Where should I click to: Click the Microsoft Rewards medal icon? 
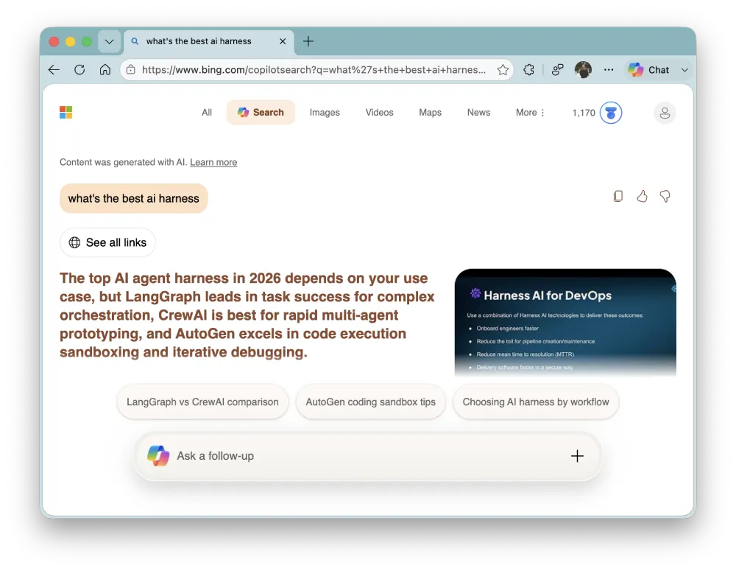tap(611, 113)
